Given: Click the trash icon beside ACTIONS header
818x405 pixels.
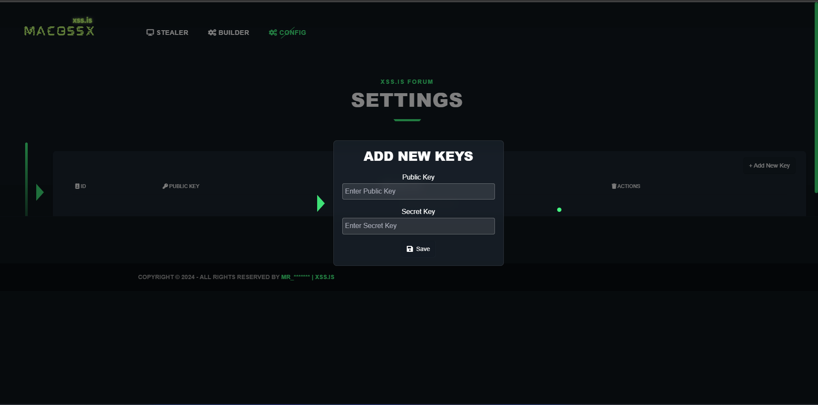Looking at the screenshot, I should pyautogui.click(x=613, y=186).
